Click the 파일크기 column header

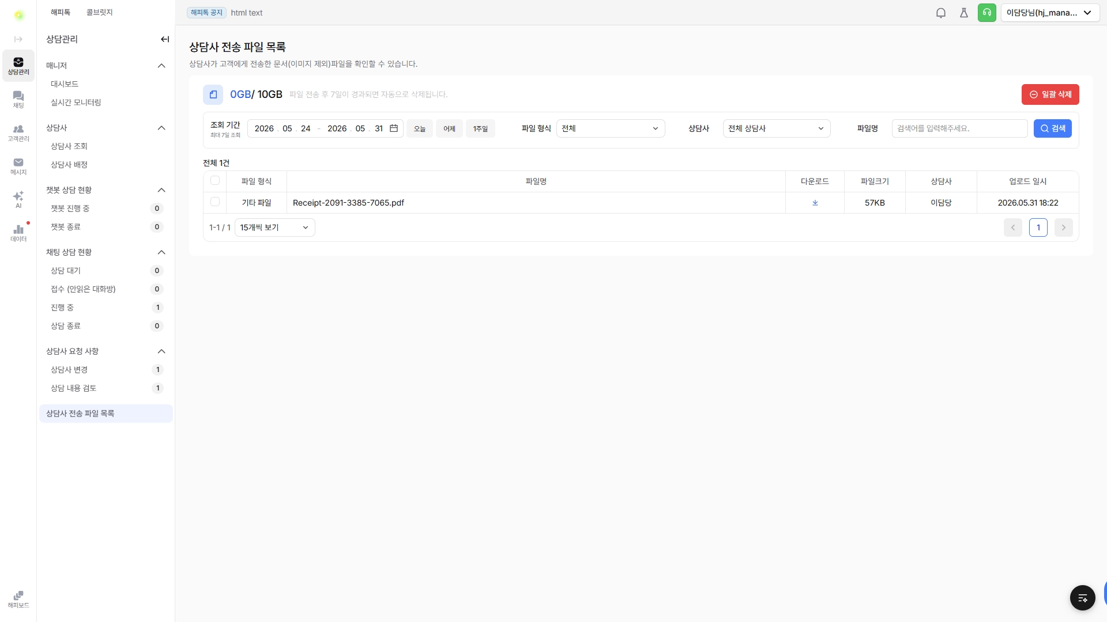point(875,181)
